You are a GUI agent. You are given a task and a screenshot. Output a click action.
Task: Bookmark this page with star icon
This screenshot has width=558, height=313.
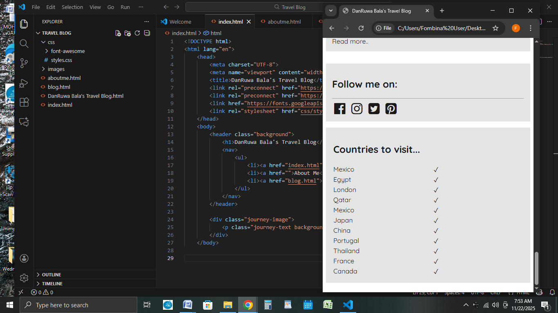pos(496,28)
